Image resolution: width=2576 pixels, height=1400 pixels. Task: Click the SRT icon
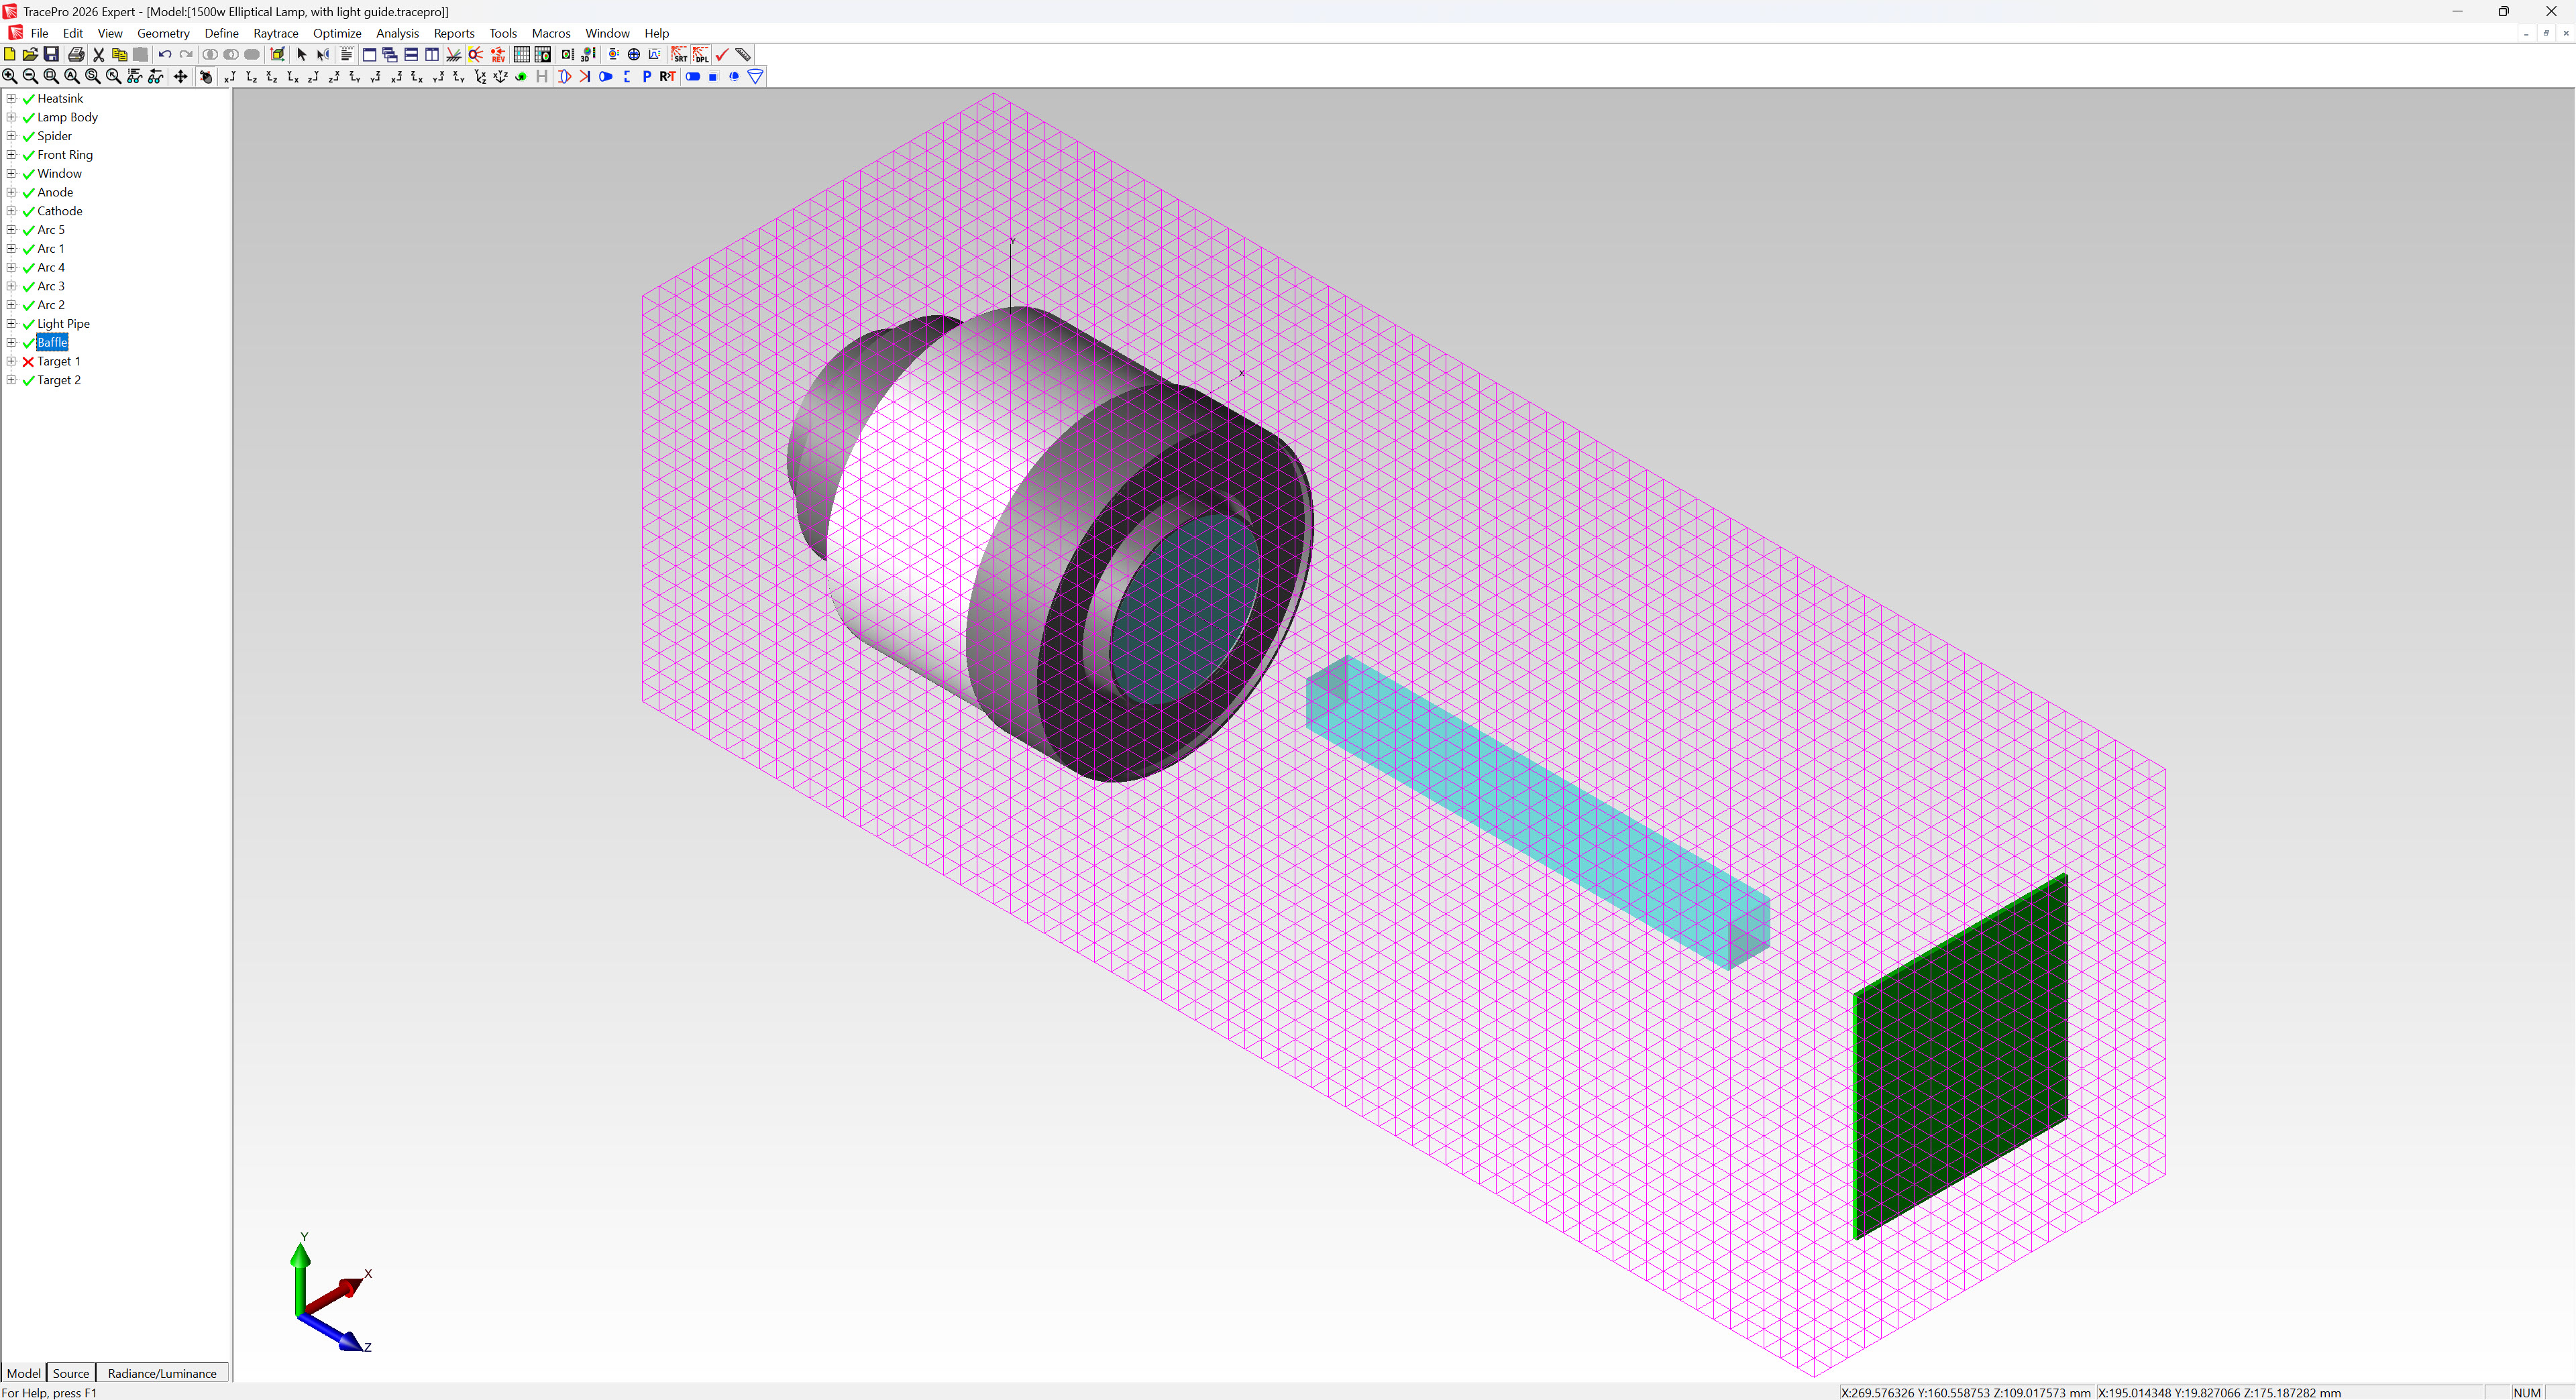coord(680,54)
